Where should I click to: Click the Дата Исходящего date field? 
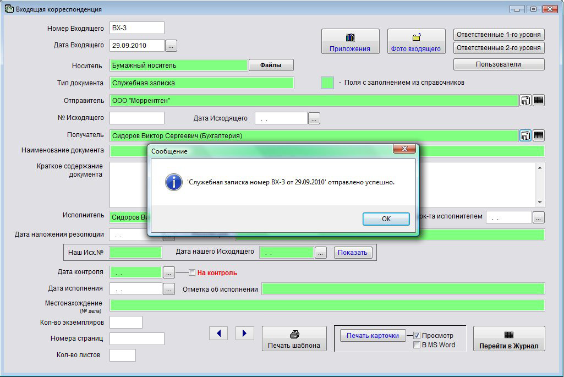281,118
